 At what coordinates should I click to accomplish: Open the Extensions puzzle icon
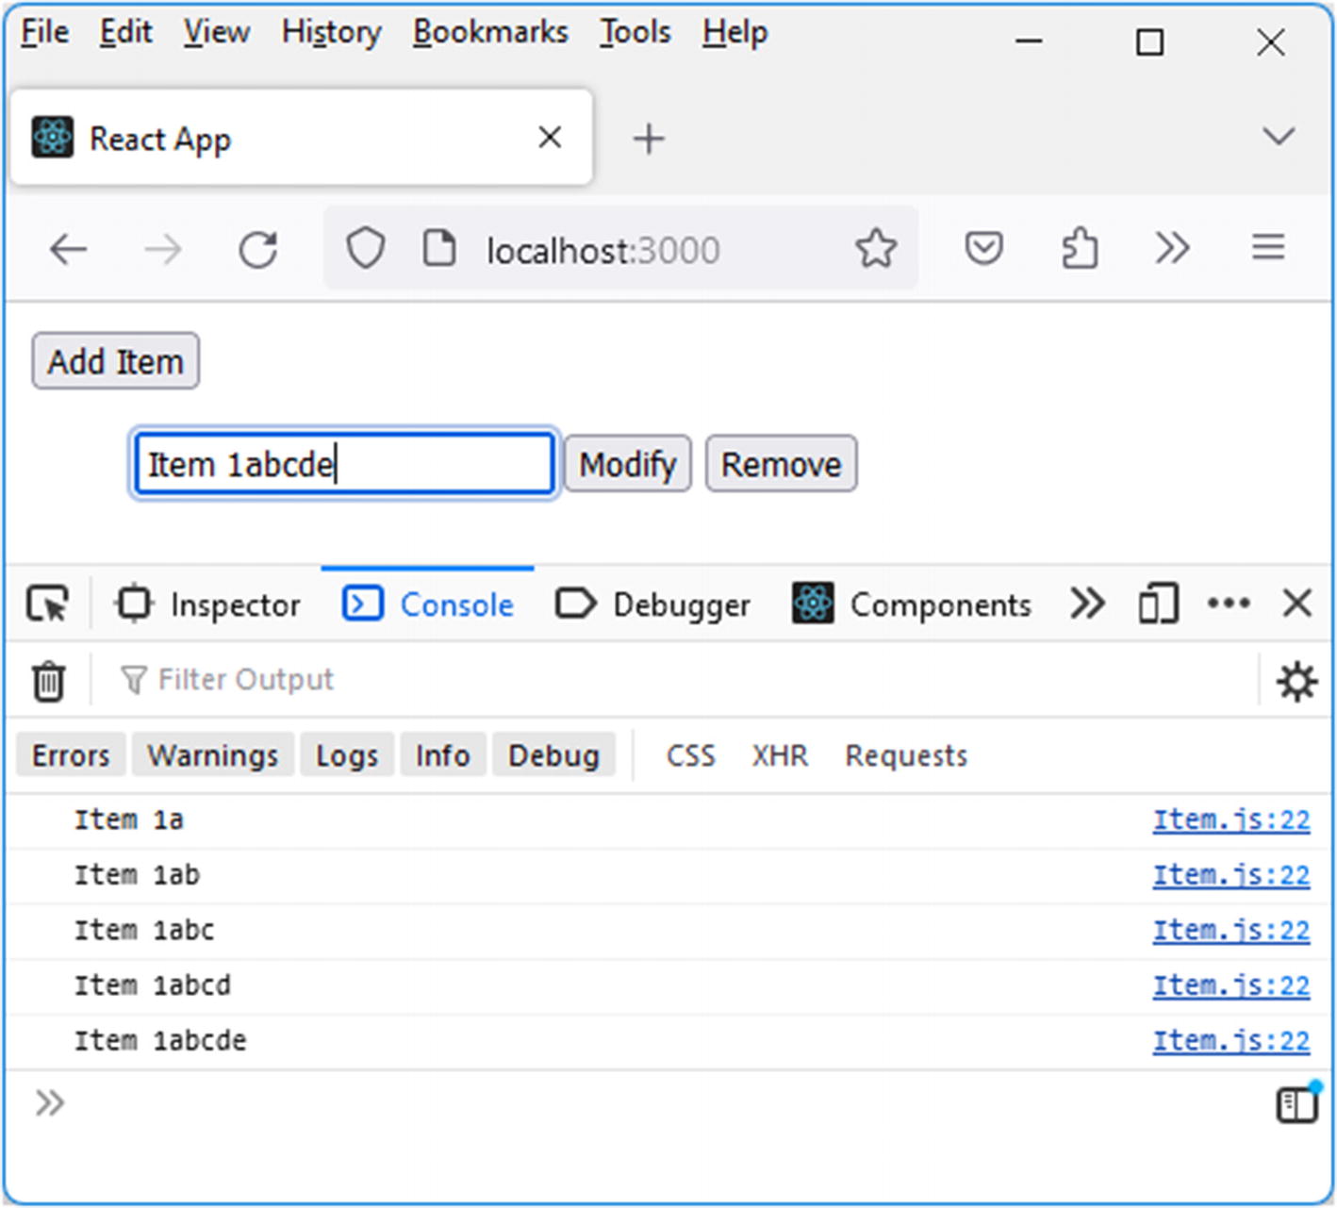(1080, 249)
